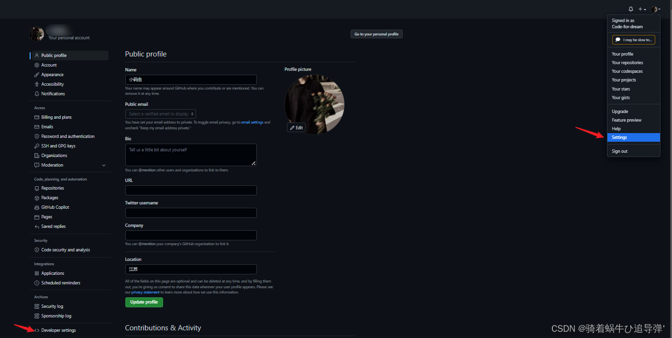This screenshot has height=338, width=672.
Task: Click the Billing and plans card icon
Action: click(37, 117)
